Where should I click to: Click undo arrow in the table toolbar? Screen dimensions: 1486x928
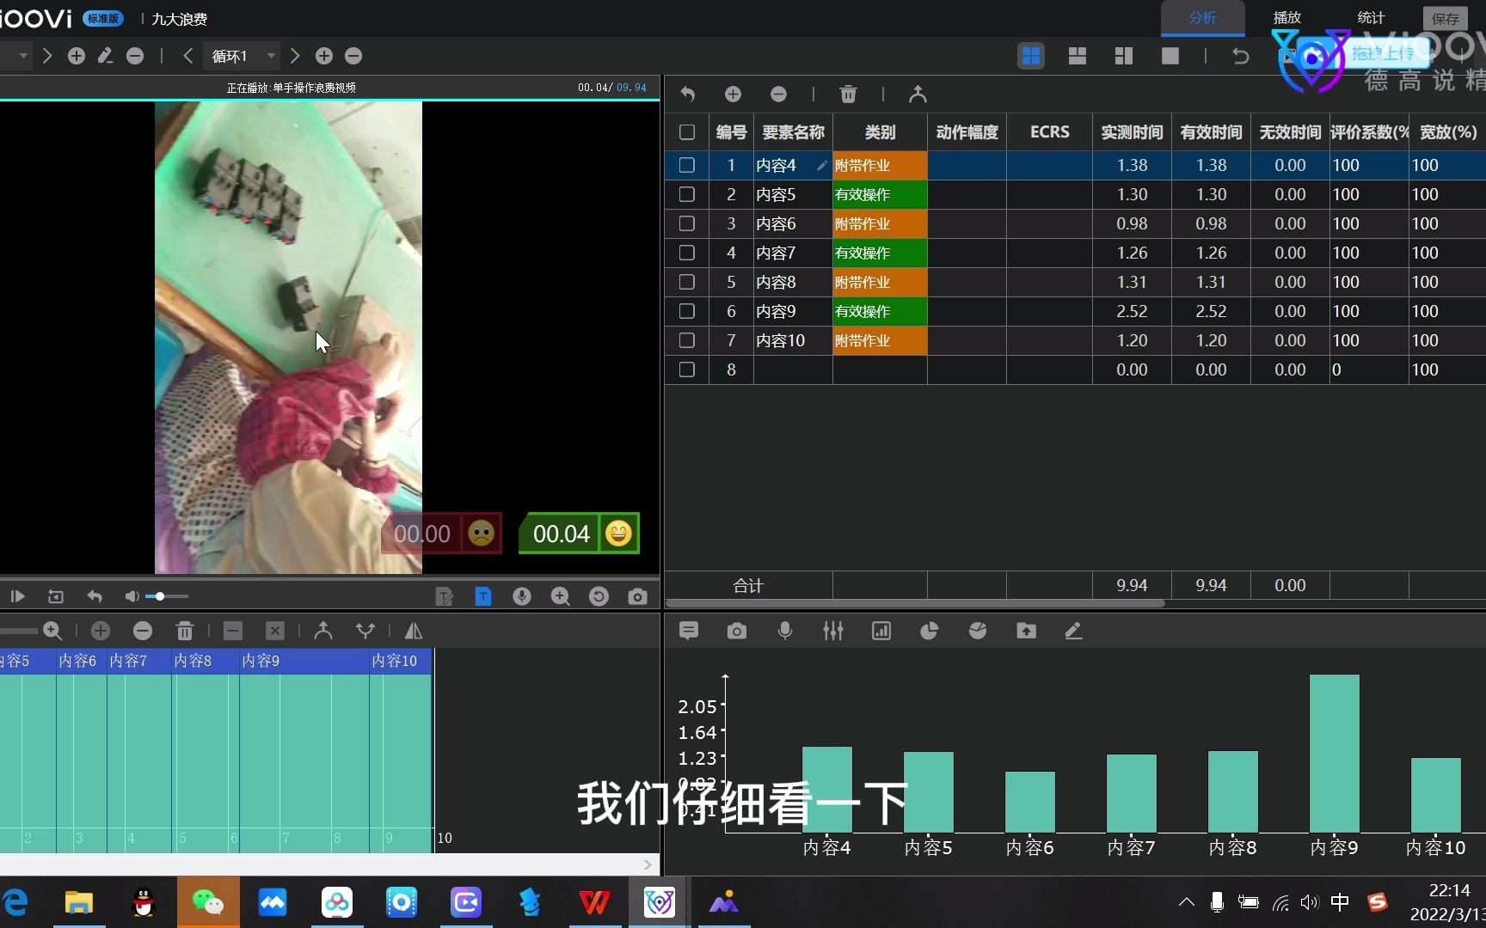tap(688, 94)
